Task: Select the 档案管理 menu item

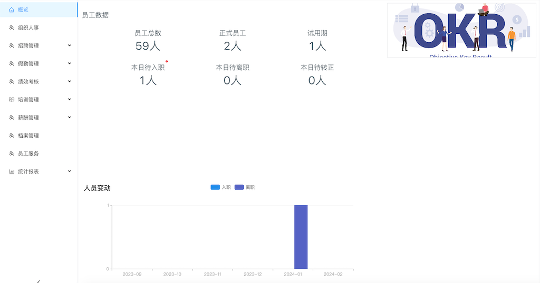Action: pos(38,136)
